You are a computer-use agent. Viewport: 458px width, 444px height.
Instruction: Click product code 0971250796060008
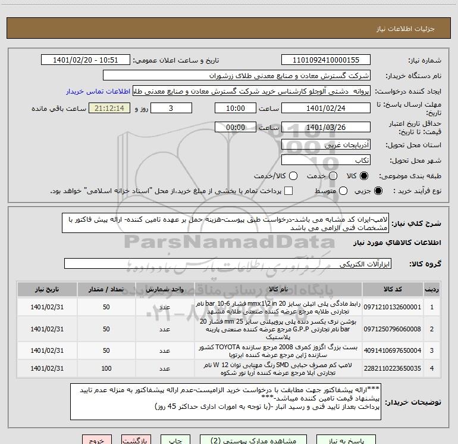click(393, 329)
